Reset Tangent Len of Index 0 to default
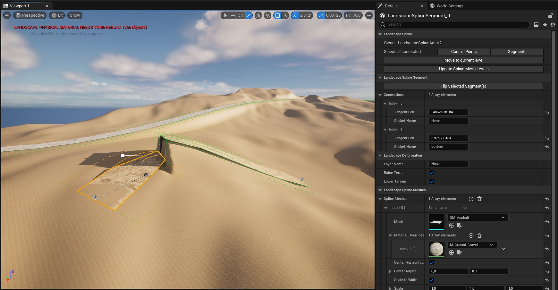The height and width of the screenshot is (290, 558). click(x=547, y=112)
